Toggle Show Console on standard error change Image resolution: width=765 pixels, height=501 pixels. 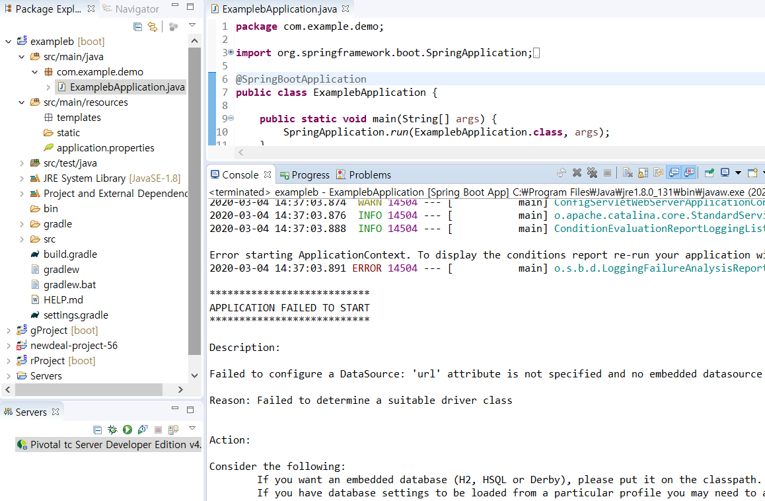click(689, 173)
